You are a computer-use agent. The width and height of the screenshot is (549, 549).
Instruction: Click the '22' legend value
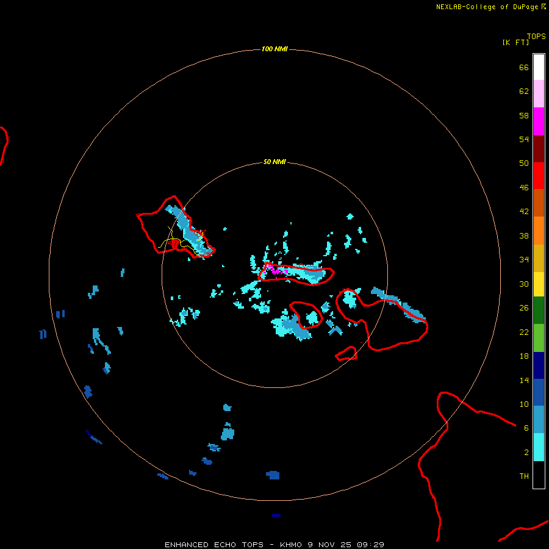[524, 332]
